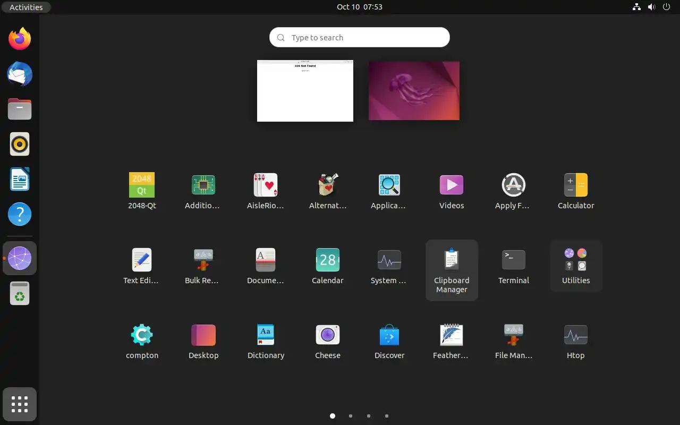Open Firefox from the dock
This screenshot has width=680, height=425.
pos(20,39)
